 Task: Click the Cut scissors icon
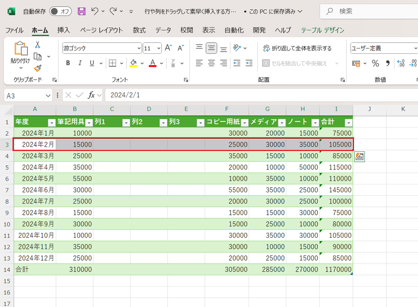pyautogui.click(x=38, y=45)
